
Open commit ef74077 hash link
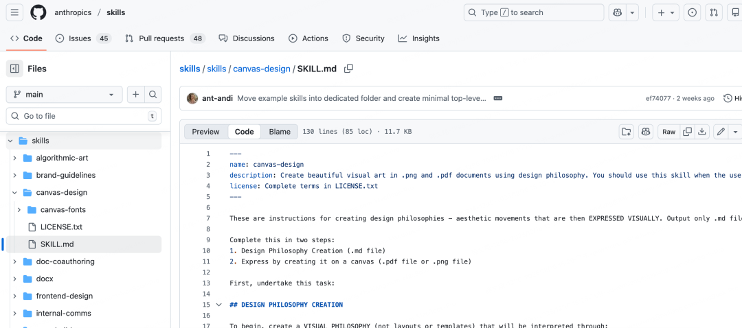pos(658,98)
